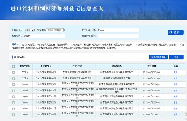Open 查看 details for license 147号

175,78
